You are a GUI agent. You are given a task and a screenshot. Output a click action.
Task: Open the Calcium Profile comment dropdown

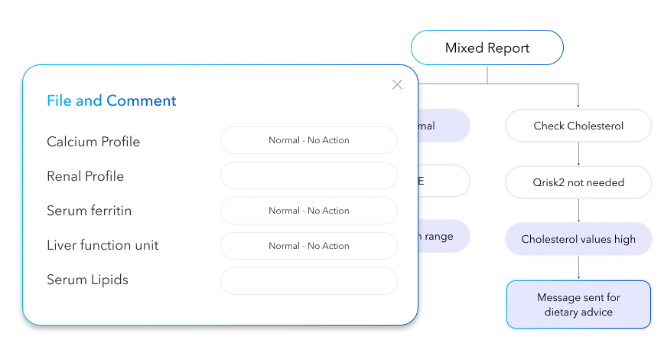tap(308, 141)
